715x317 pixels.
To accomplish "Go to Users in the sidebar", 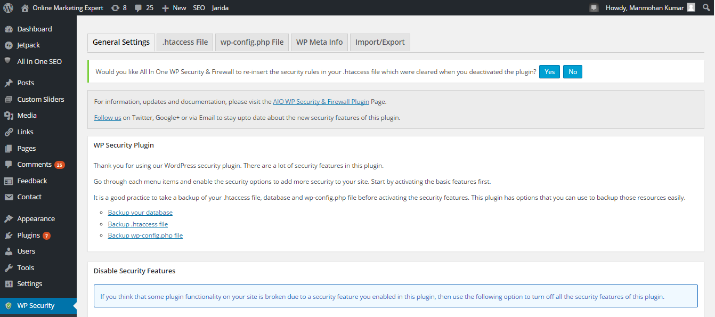I will [x=26, y=251].
